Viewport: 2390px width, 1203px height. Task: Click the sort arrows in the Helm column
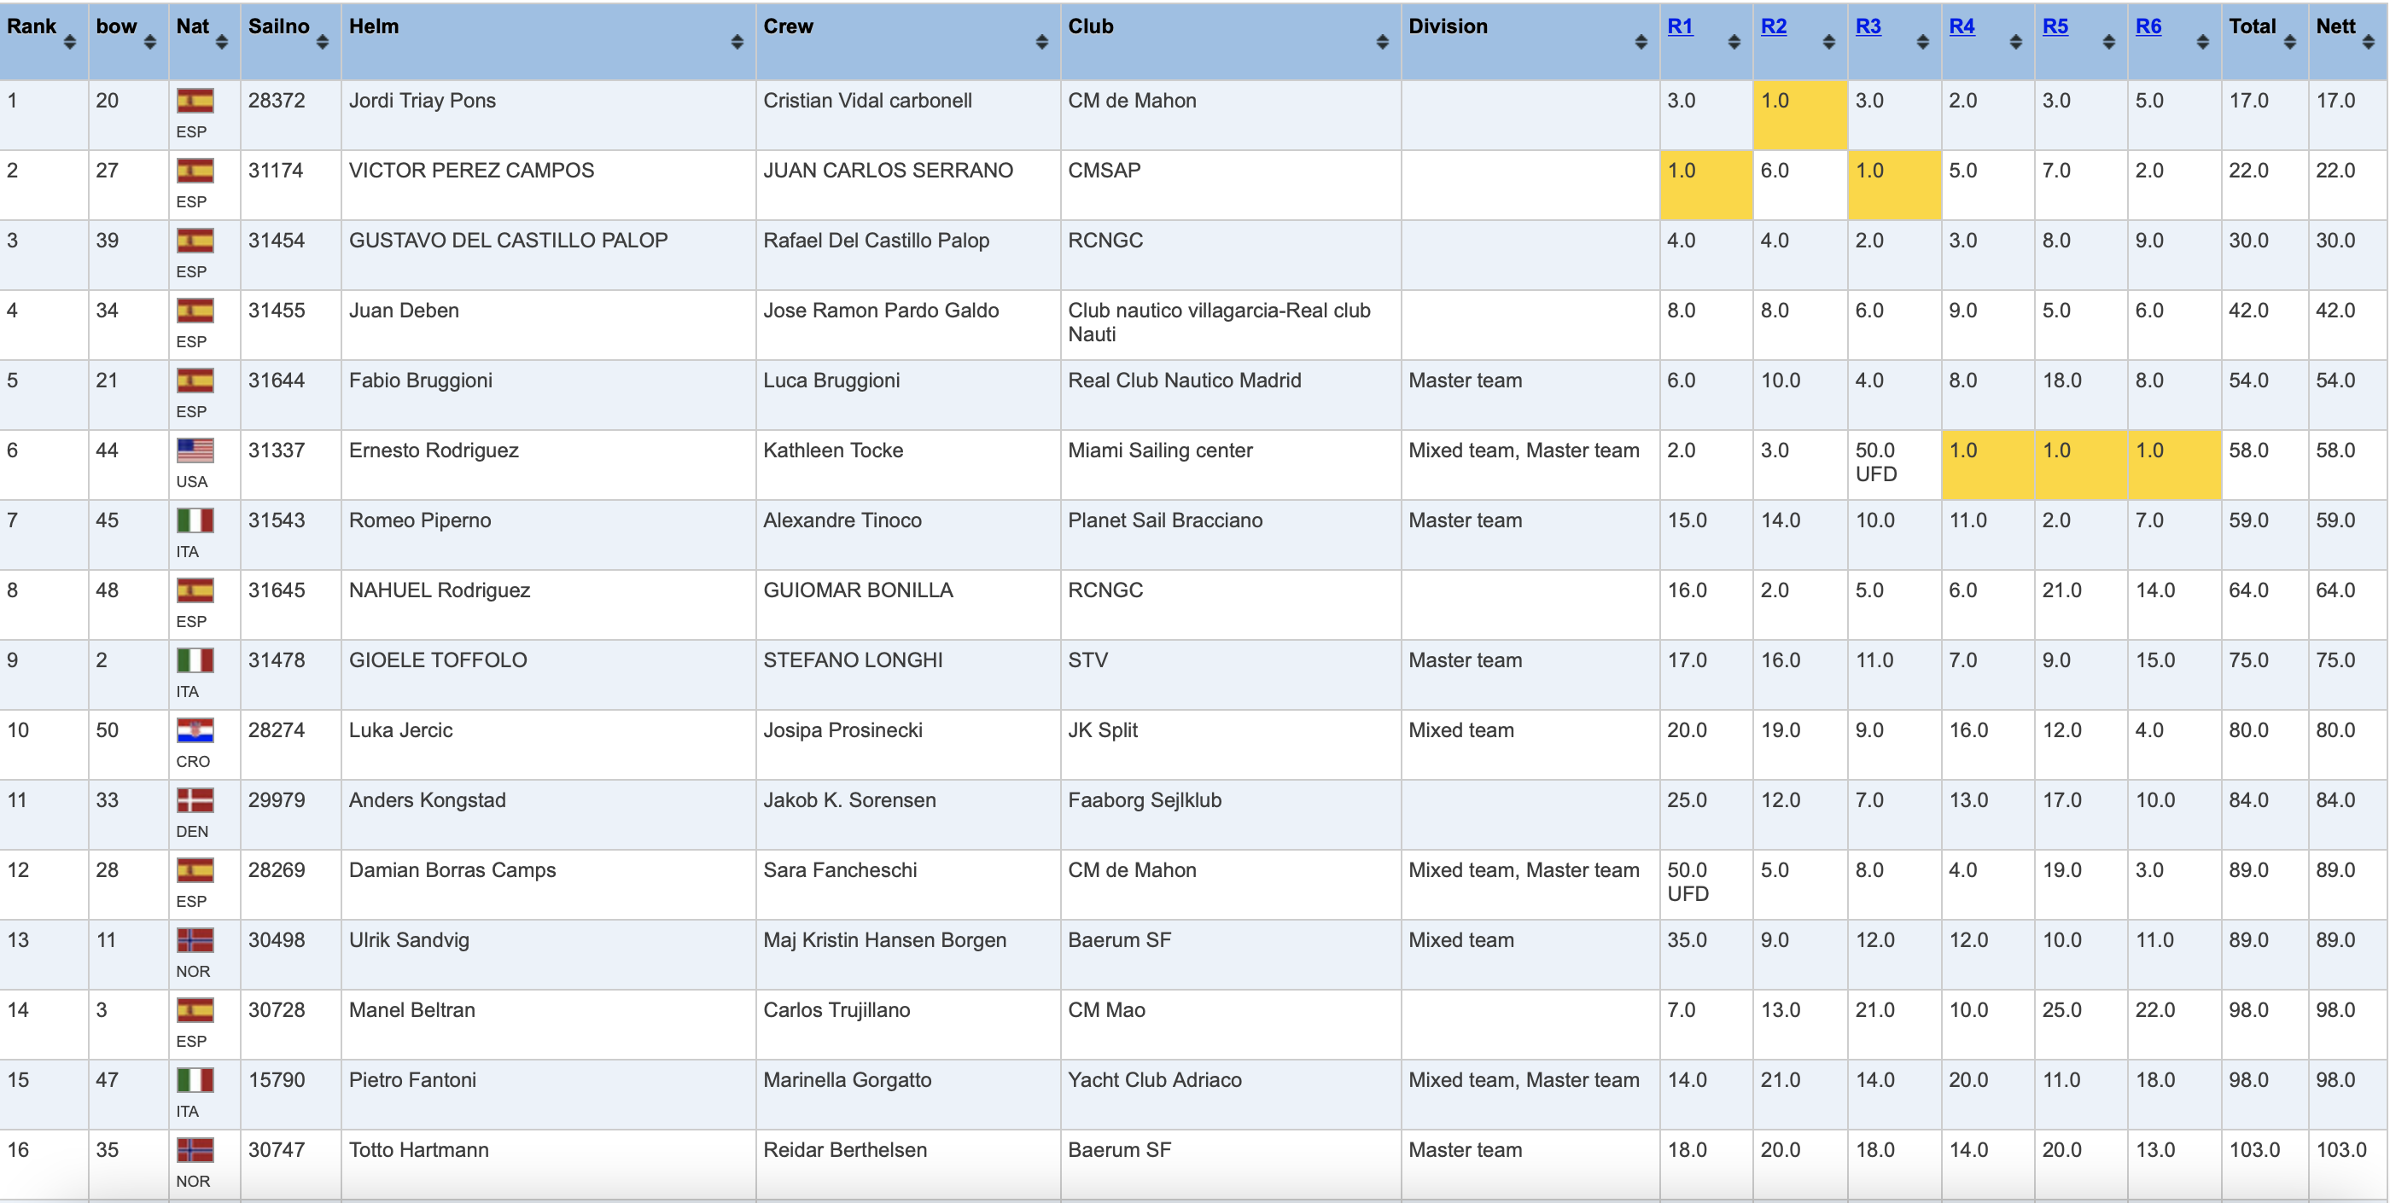(x=737, y=42)
